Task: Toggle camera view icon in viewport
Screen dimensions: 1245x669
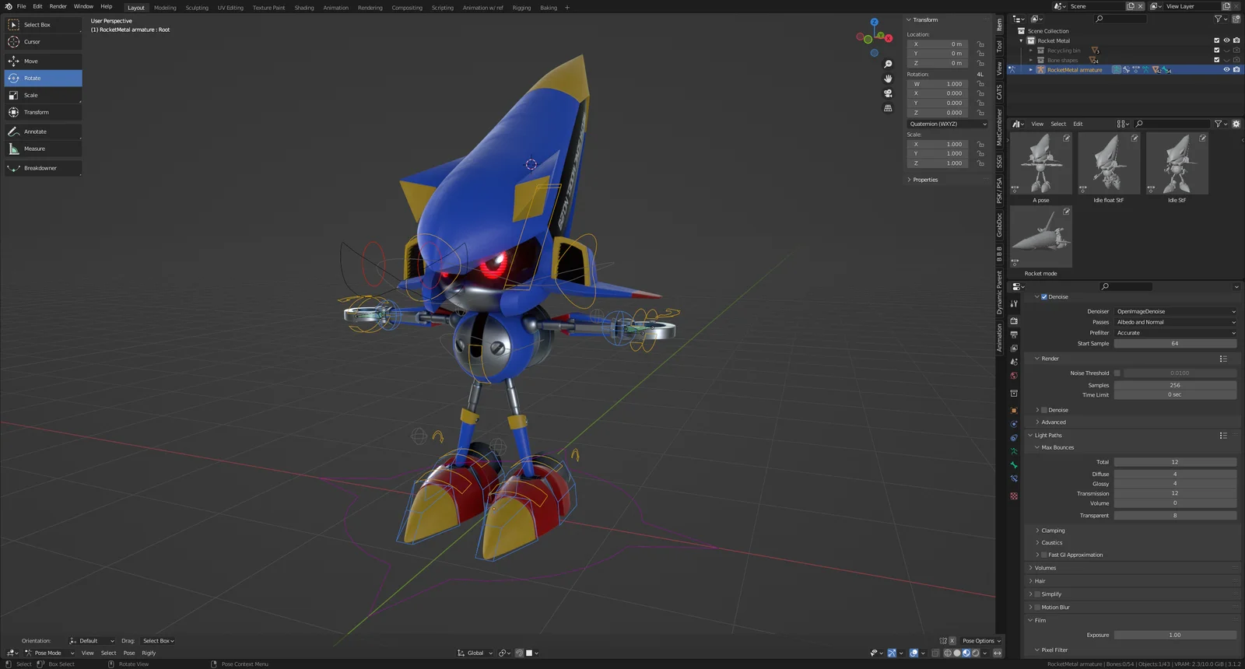Action: 888,93
